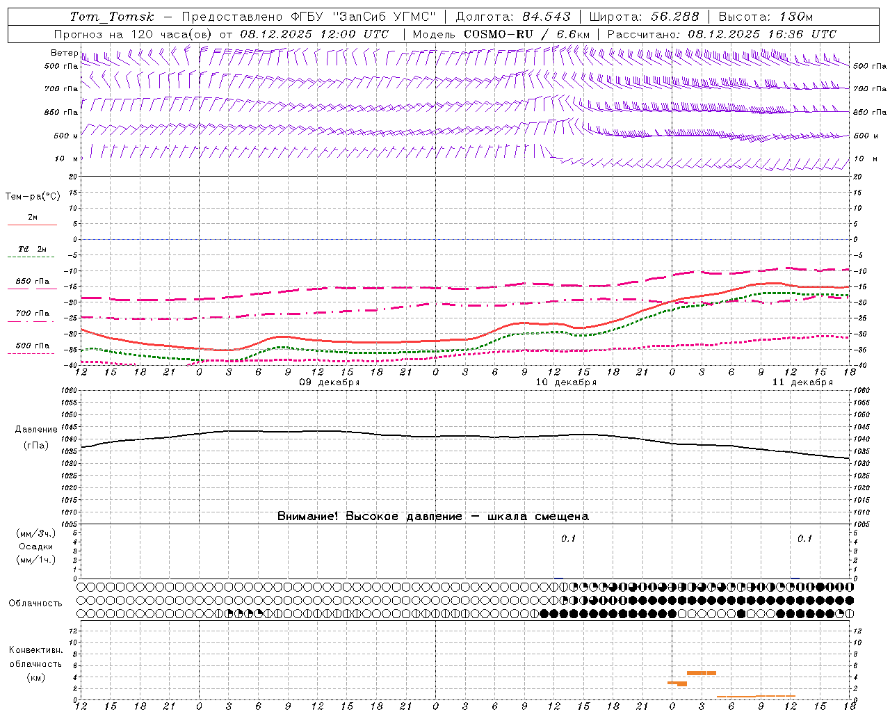Click the Облачность cloud cover label
Image resolution: width=890 pixels, height=712 pixels.
click(35, 604)
